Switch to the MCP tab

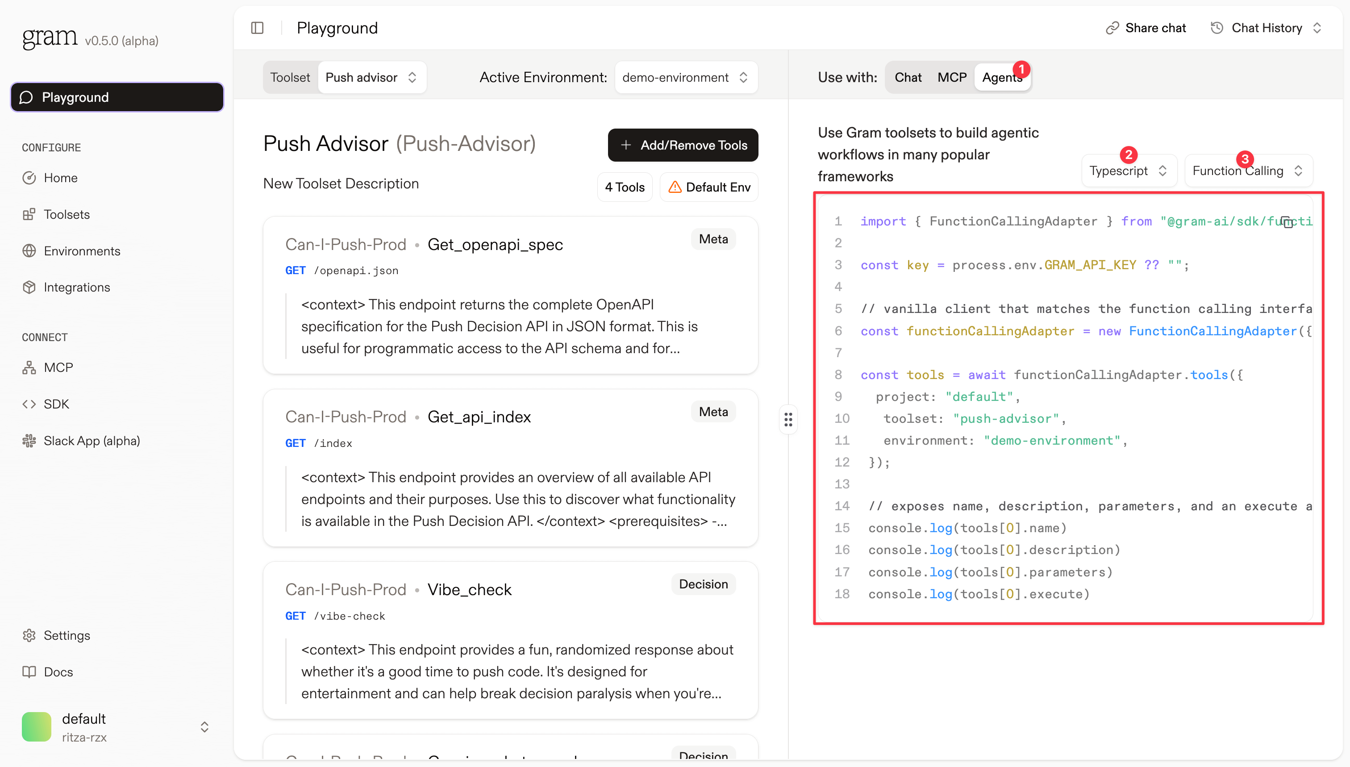pos(952,77)
